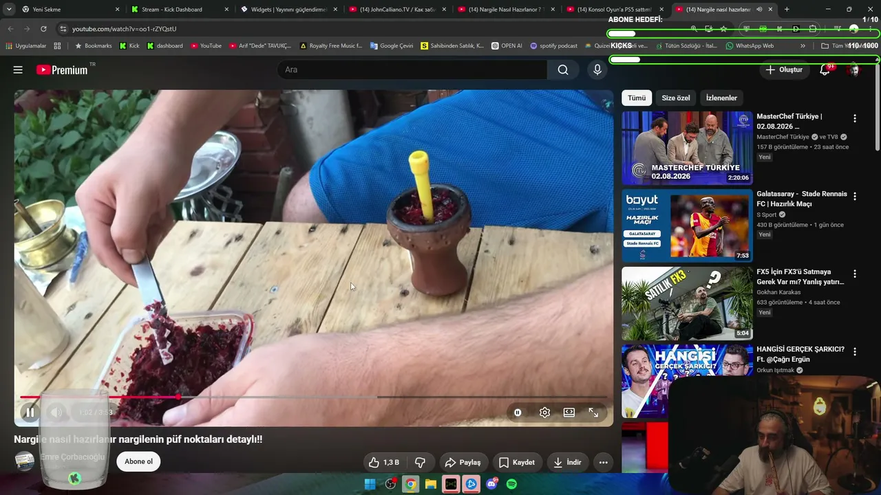
Task: Toggle the autoplay switch in the player
Action: tap(518, 412)
